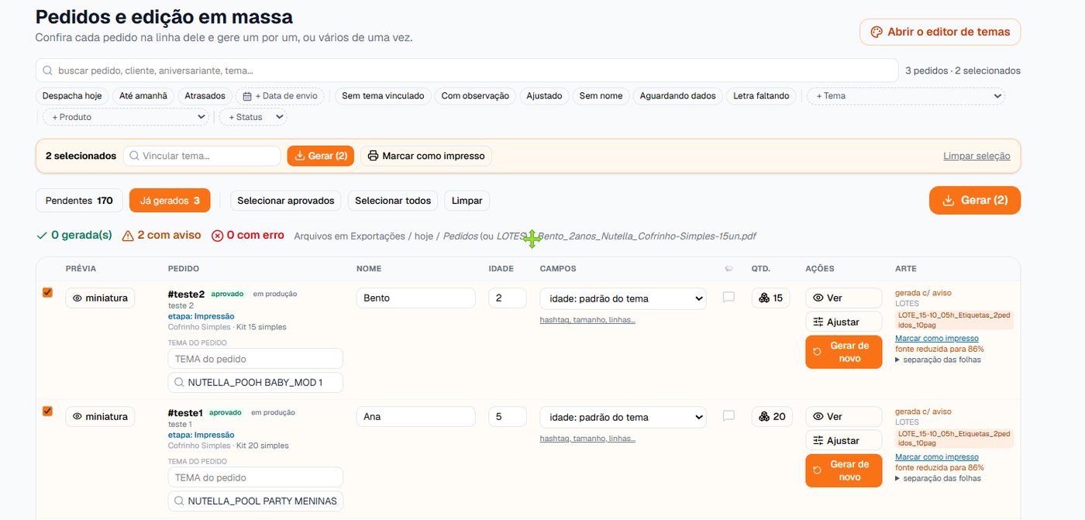Click the magnifier icon beside NUTELLA_POOL PARTY MENINAS
This screenshot has height=520, width=1085.
179,501
